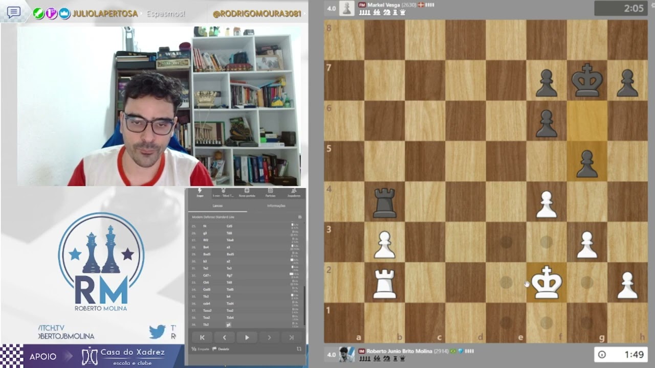
Task: Switch to the Informações sub-tab
Action: click(276, 205)
